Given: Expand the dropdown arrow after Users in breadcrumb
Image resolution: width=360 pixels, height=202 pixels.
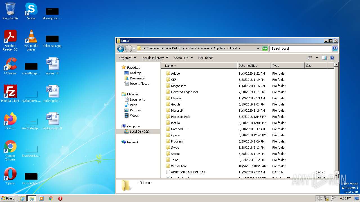Looking at the screenshot, I should (x=198, y=48).
